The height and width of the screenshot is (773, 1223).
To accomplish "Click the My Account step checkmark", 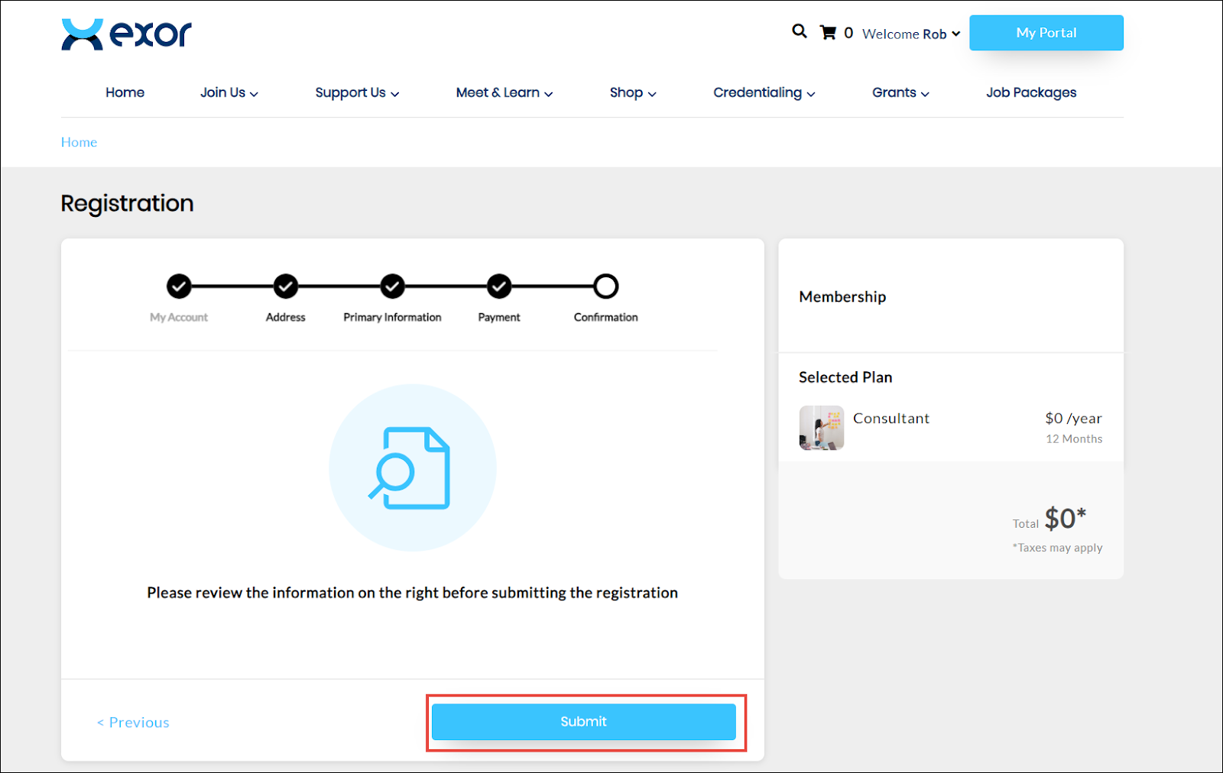I will click(x=179, y=286).
